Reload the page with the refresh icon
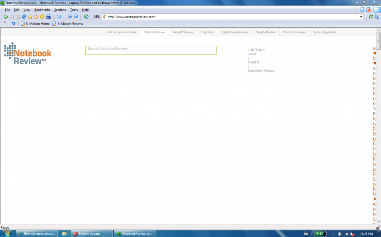Viewport: 381px width, 237px height. [24, 17]
